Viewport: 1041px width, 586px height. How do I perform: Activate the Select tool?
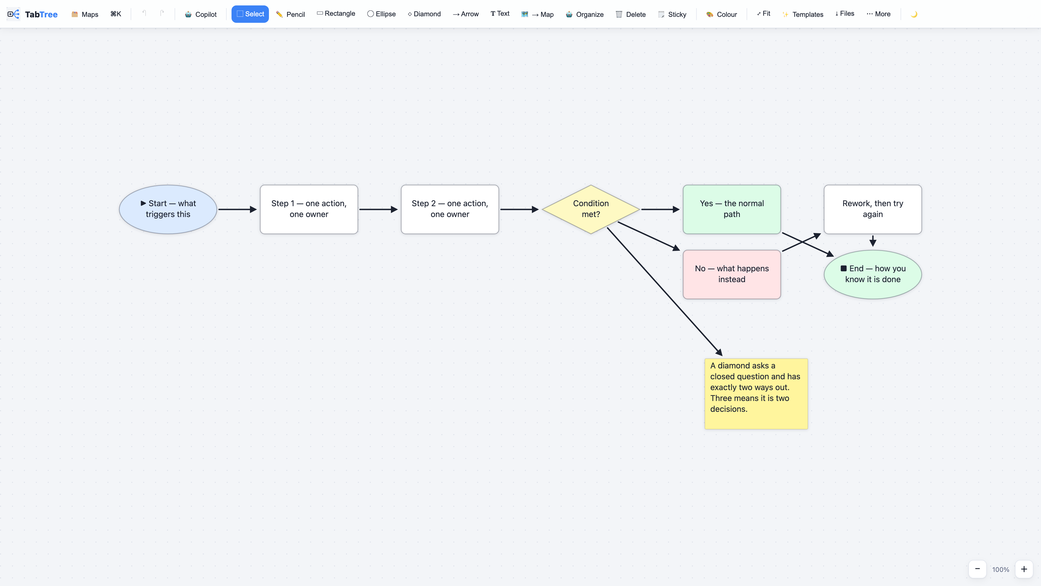[x=250, y=14]
